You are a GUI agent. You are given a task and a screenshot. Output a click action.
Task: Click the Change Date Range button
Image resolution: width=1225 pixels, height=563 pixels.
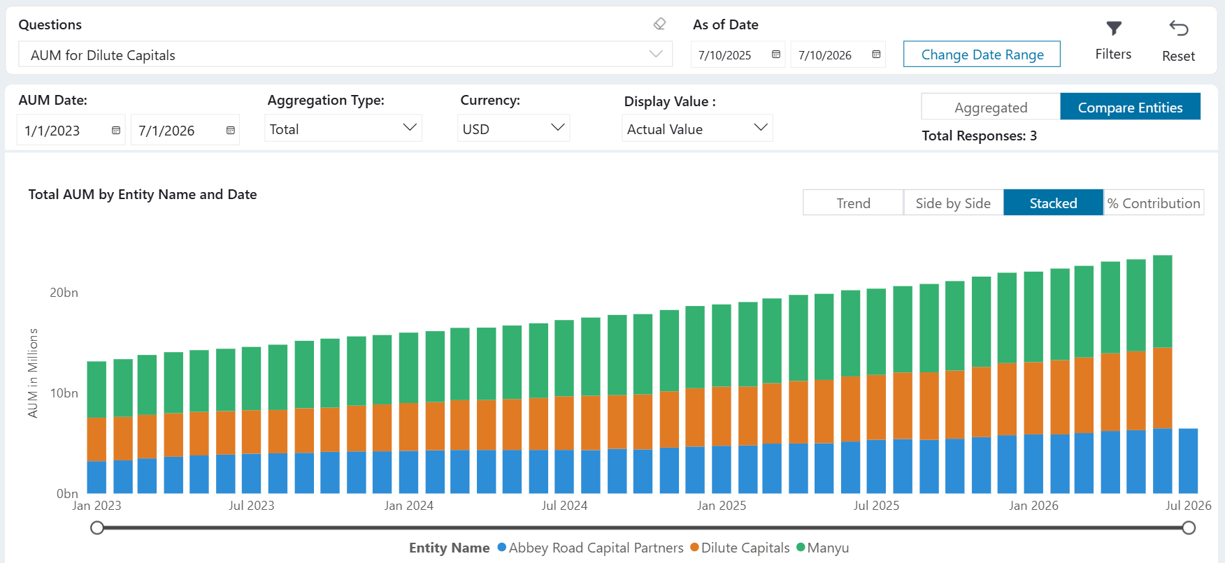pyautogui.click(x=982, y=54)
